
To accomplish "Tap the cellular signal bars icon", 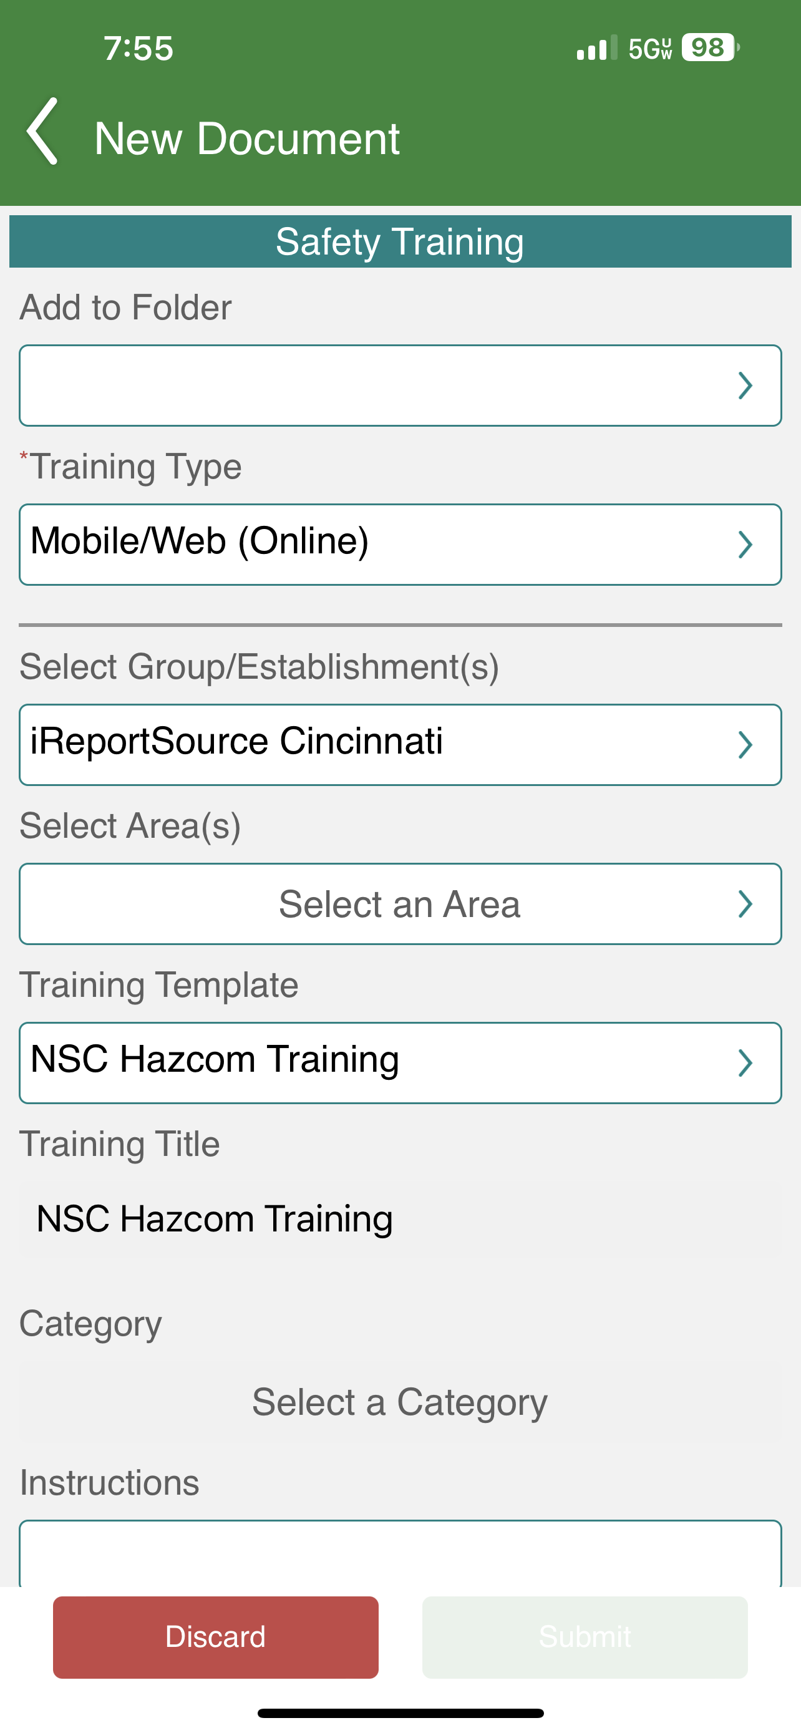I will 596,48.
